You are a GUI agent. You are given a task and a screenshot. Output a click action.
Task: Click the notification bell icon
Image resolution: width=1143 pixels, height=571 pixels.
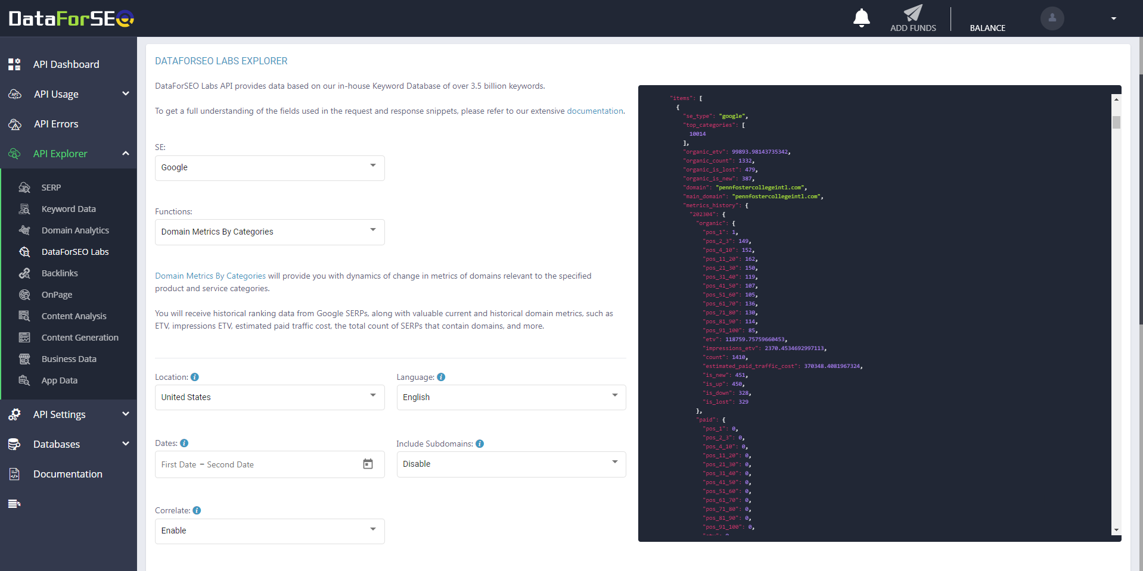[861, 18]
